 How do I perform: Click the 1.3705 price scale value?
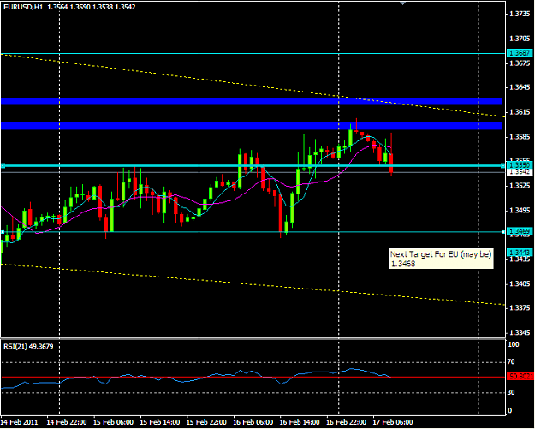pyautogui.click(x=520, y=39)
